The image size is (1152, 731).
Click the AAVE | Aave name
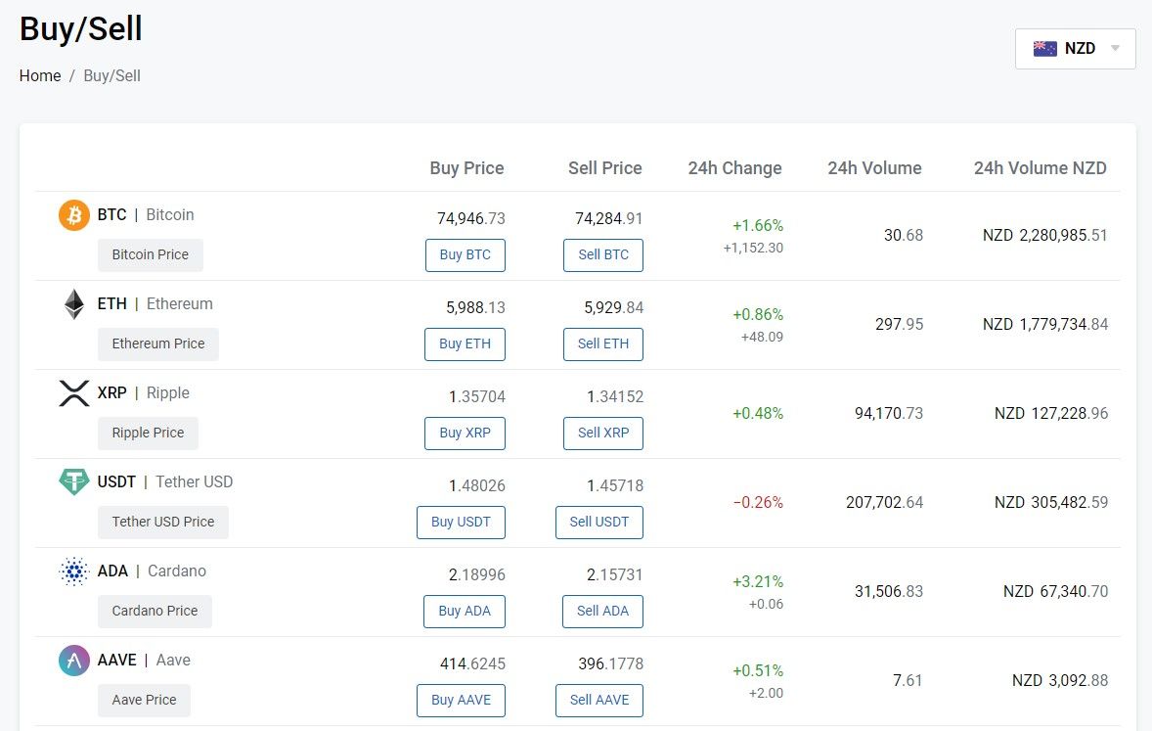144,660
